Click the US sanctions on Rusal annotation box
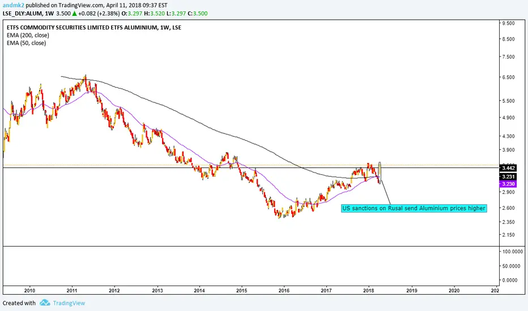The width and height of the screenshot is (528, 311). click(414, 209)
